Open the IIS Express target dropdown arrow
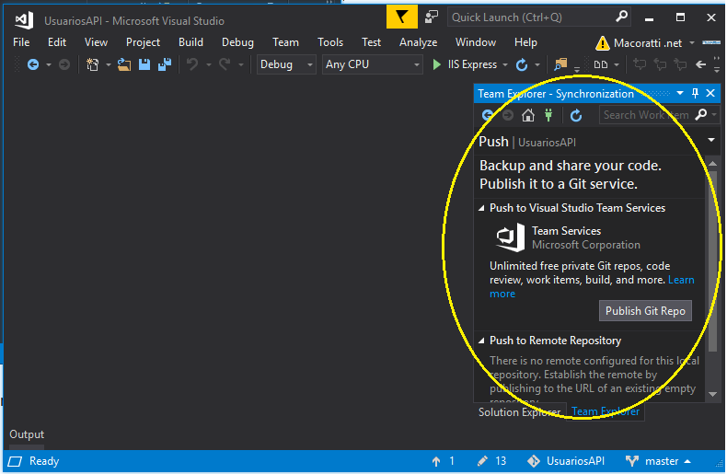Image resolution: width=727 pixels, height=474 pixels. (x=505, y=65)
